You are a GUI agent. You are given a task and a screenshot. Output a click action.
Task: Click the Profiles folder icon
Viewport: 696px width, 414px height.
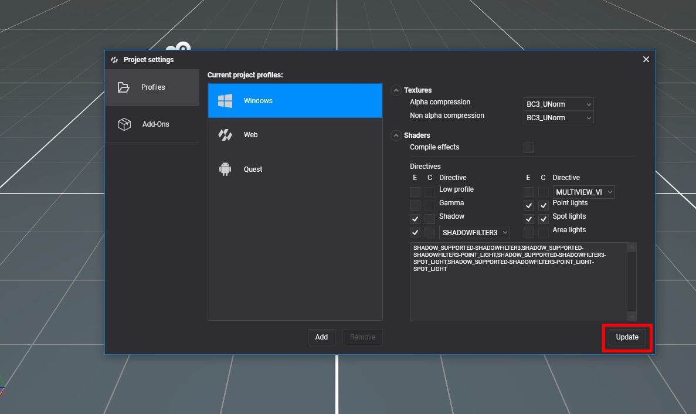(124, 87)
